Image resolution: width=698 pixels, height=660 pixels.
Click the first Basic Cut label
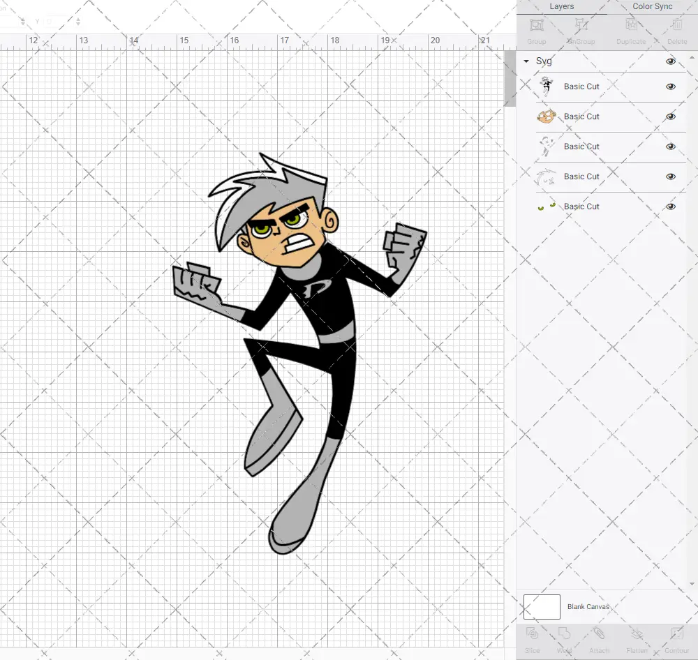(581, 87)
